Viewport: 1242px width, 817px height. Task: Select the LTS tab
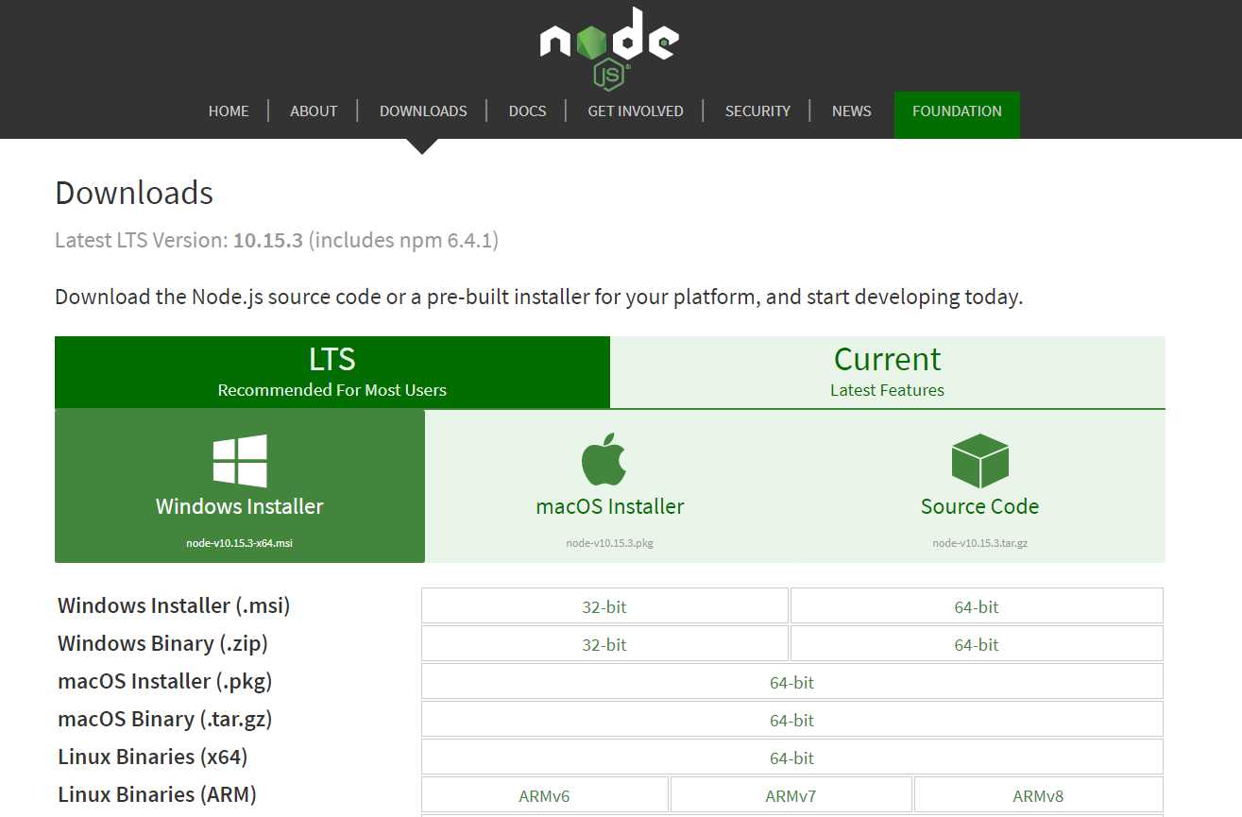(332, 372)
